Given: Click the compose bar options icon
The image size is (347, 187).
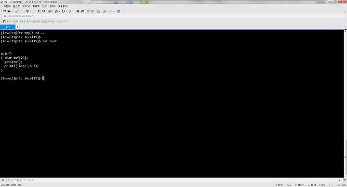Looking at the screenshot, I should pyautogui.click(x=344, y=180).
